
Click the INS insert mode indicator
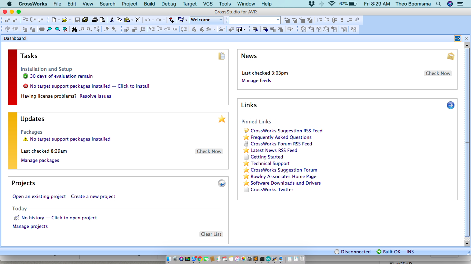click(x=410, y=252)
